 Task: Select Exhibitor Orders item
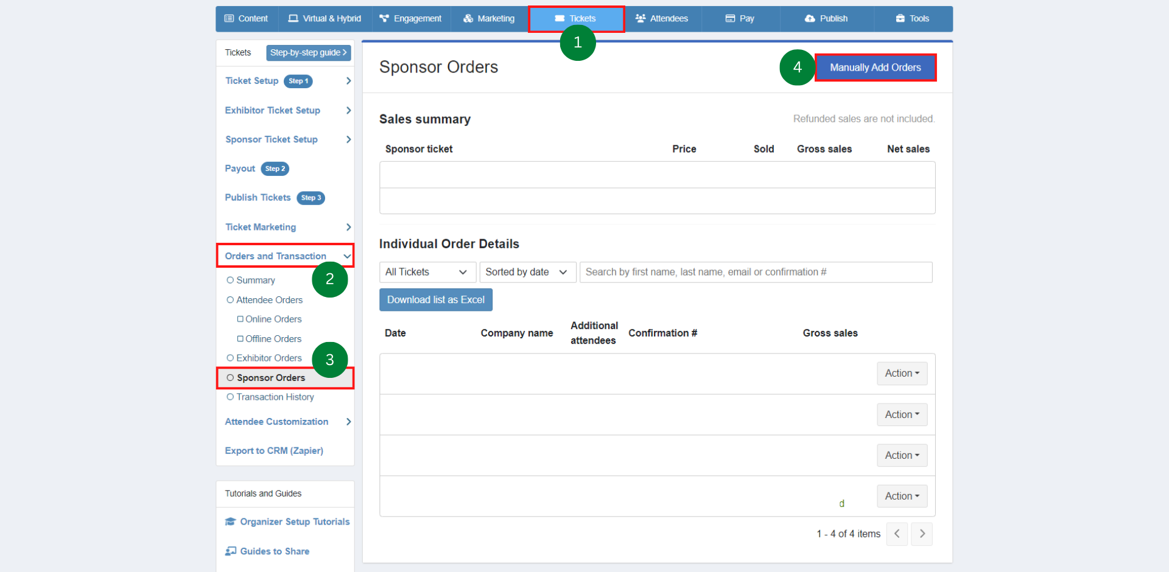tap(269, 358)
